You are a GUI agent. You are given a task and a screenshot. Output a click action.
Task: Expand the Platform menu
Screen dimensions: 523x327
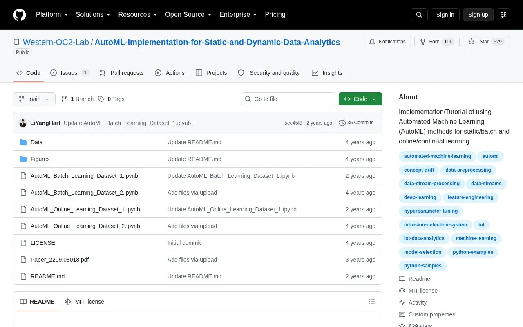52,15
